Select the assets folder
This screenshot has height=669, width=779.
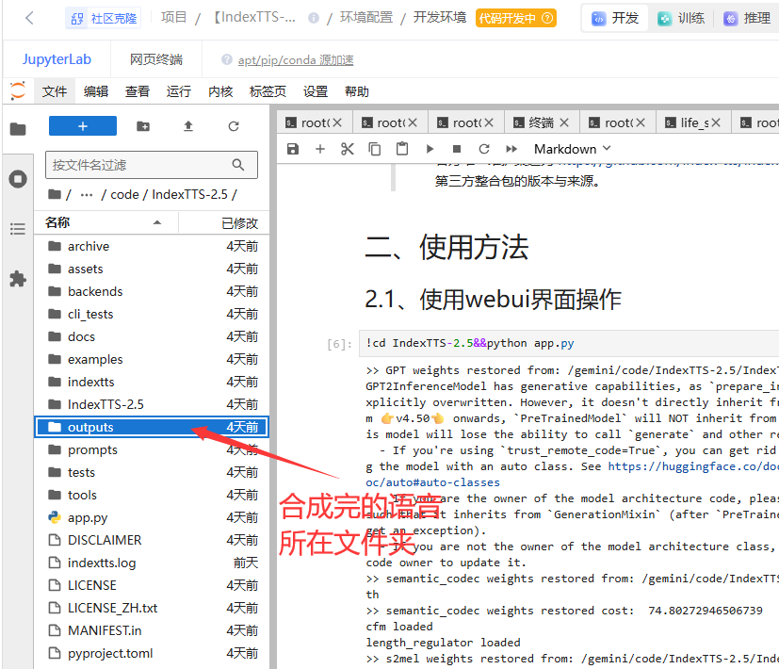click(x=151, y=269)
